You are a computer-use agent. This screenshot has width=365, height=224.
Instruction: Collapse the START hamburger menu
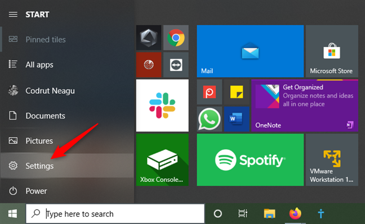click(13, 15)
